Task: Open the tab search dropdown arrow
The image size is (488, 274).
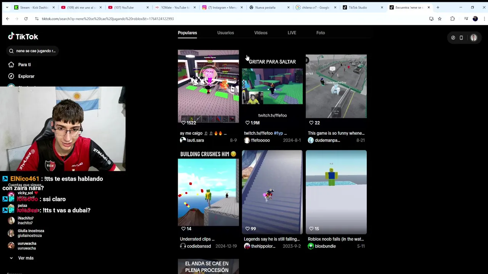Action: 7,7
